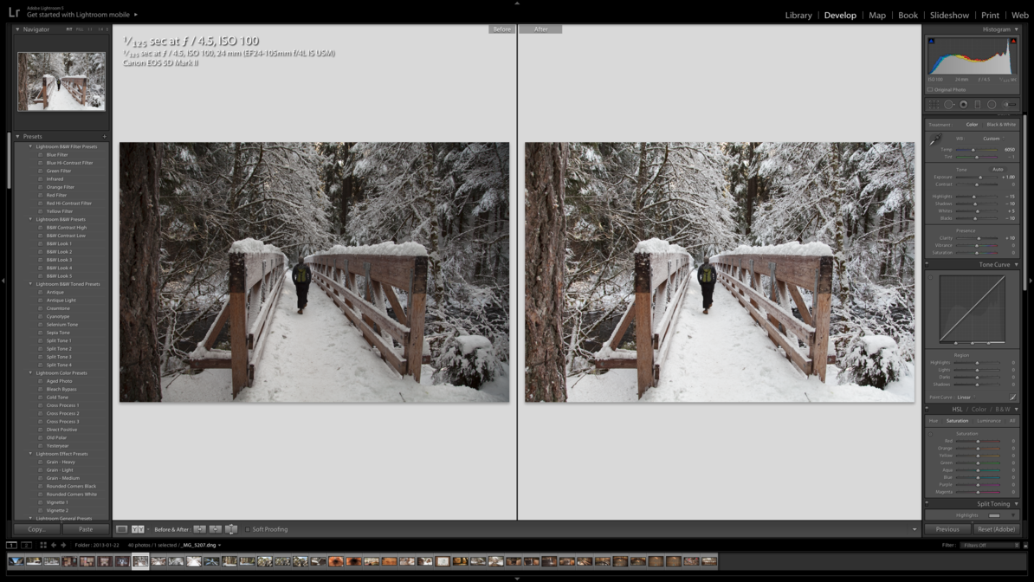1034x582 pixels.
Task: Click the point curve edit icon
Action: pos(1012,397)
